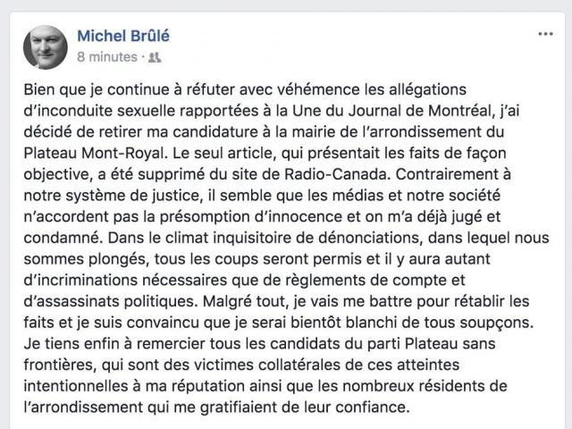Open the Michel Brûlé profile name link
This screenshot has height=429, width=572.
tap(122, 35)
